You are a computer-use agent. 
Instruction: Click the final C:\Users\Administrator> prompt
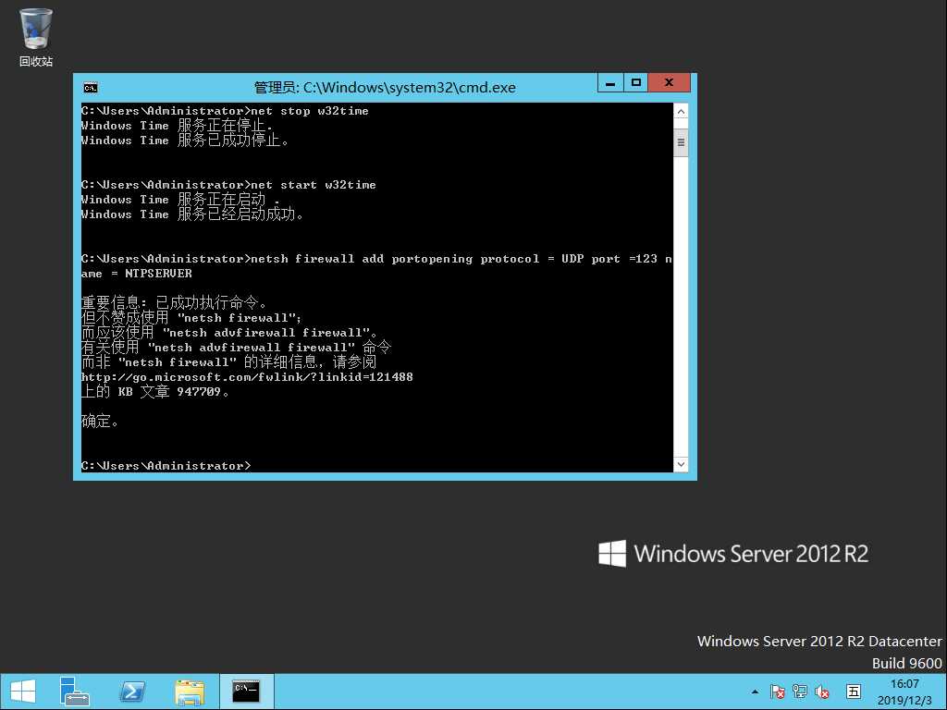(166, 466)
